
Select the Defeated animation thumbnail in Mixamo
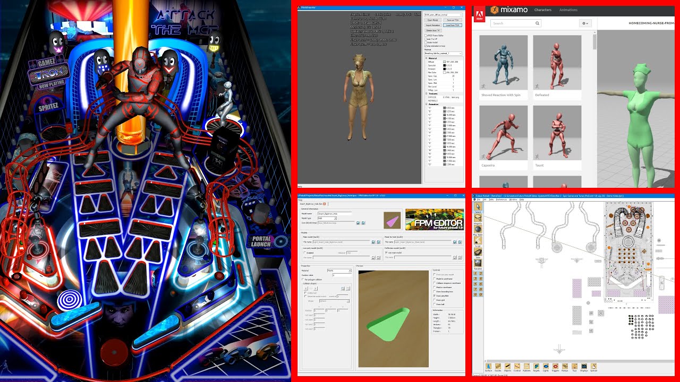tap(557, 63)
